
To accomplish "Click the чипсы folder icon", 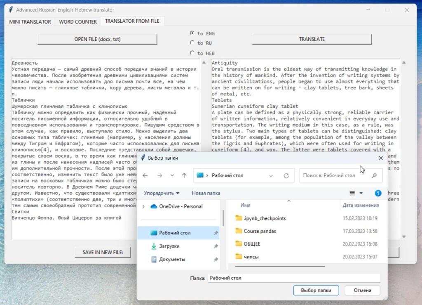I will [x=239, y=256].
